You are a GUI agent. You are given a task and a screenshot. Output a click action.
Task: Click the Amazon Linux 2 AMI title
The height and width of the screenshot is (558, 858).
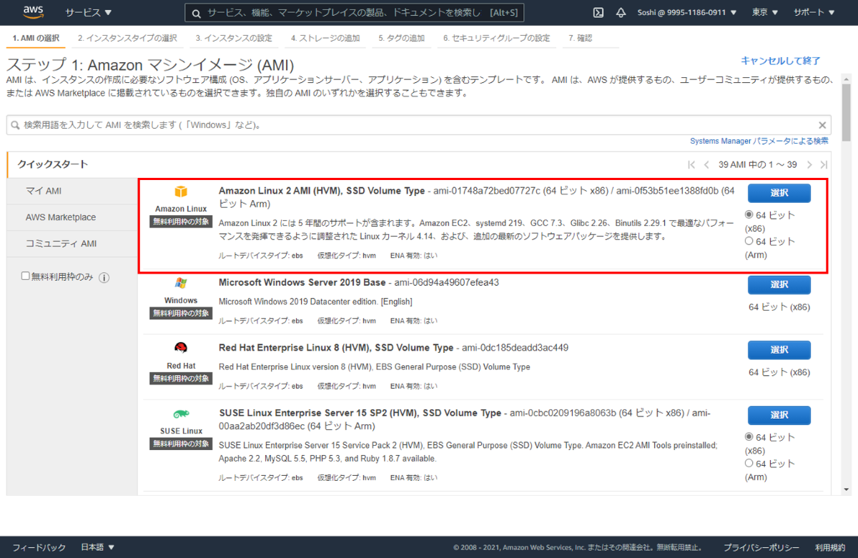[x=322, y=191]
